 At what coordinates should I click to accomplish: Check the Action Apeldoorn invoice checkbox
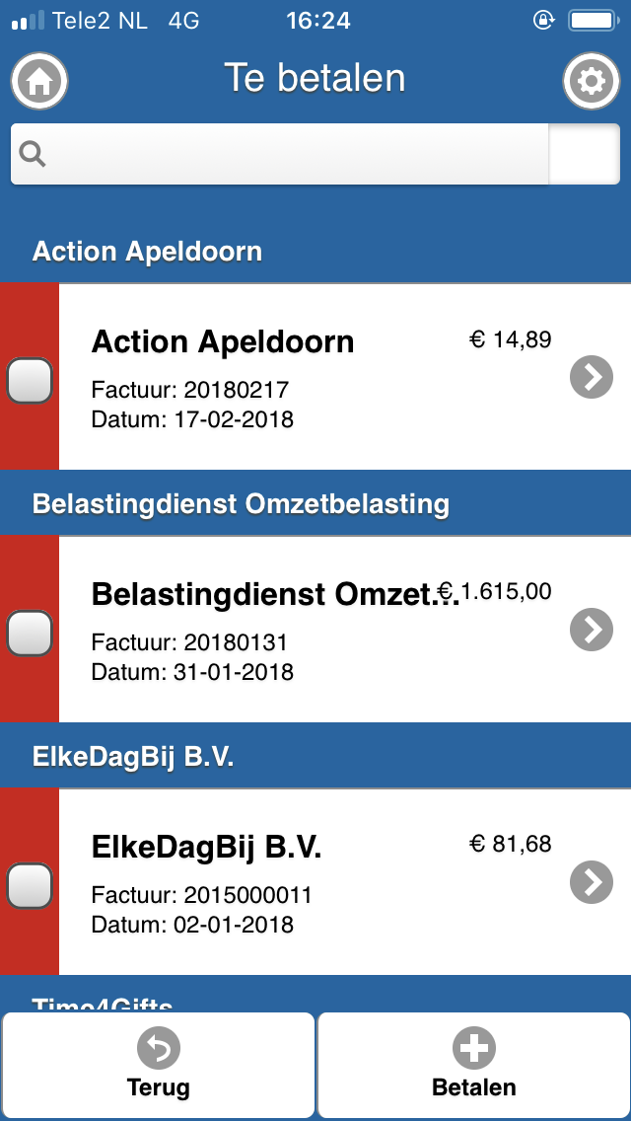(30, 380)
